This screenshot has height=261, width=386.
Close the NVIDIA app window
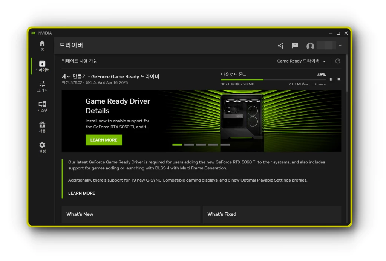tap(346, 33)
